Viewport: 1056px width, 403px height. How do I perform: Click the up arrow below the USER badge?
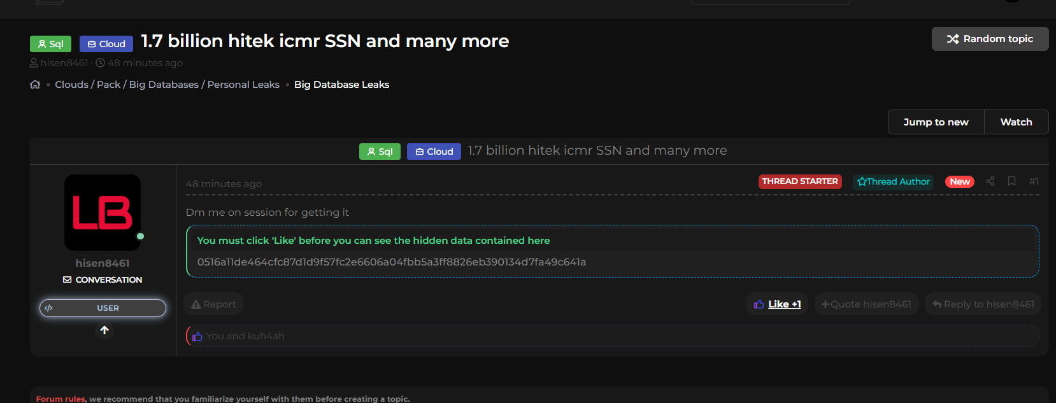[104, 330]
